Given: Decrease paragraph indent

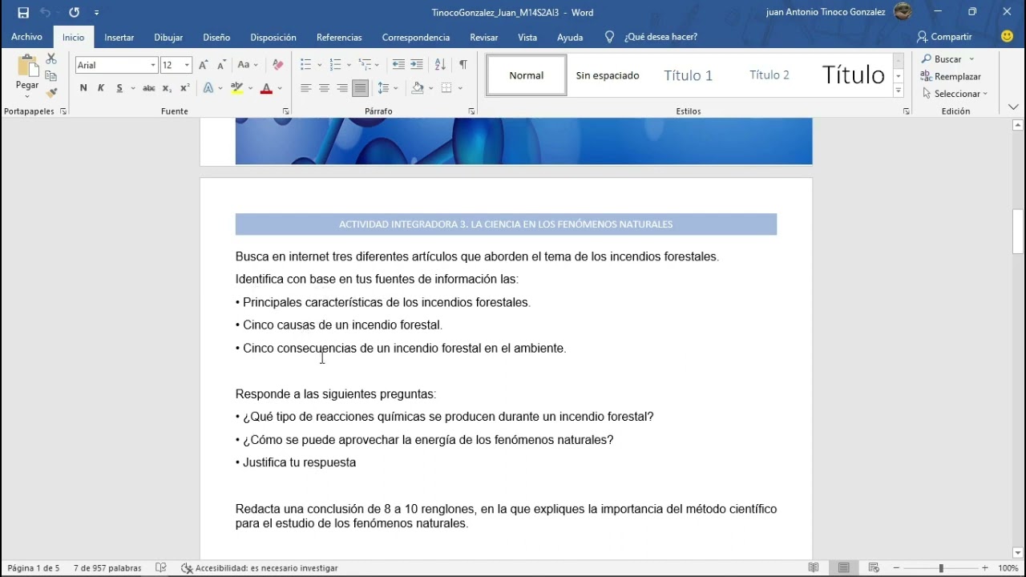Looking at the screenshot, I should [398, 65].
